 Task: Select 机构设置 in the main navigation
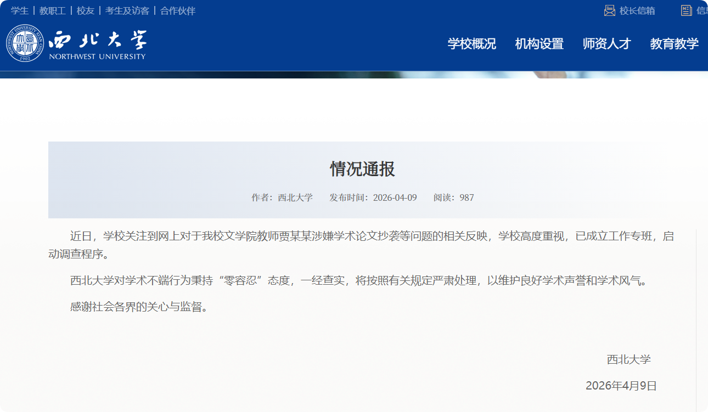pos(540,44)
